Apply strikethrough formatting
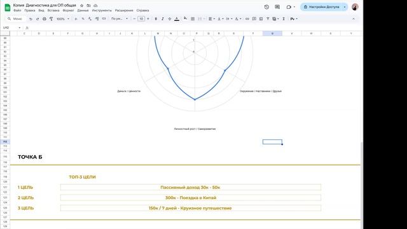This screenshot has height=229, width=407. click(x=170, y=18)
